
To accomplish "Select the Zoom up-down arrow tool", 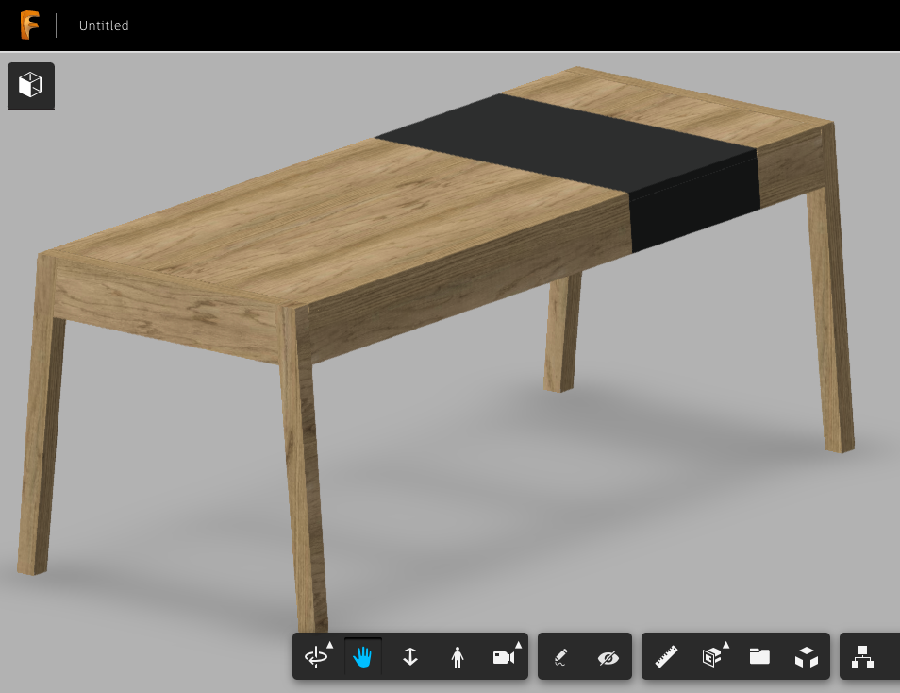I will [x=409, y=657].
